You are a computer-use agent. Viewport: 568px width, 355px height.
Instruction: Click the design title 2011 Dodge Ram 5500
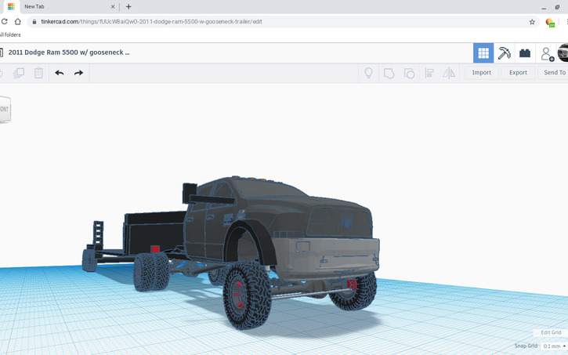pyautogui.click(x=69, y=53)
